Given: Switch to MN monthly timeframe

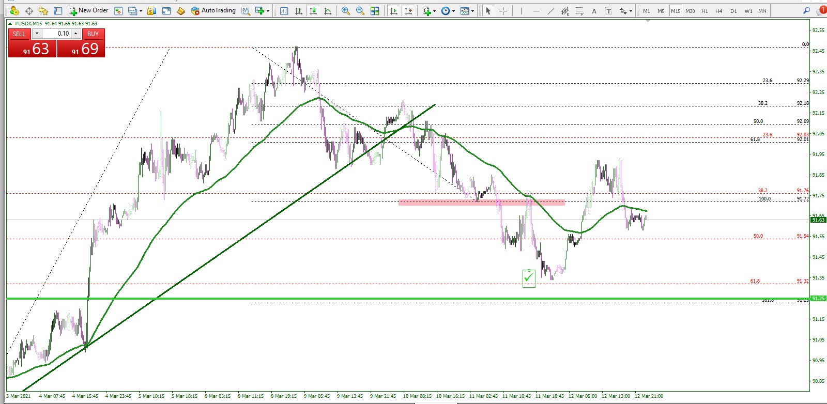Looking at the screenshot, I should [762, 11].
